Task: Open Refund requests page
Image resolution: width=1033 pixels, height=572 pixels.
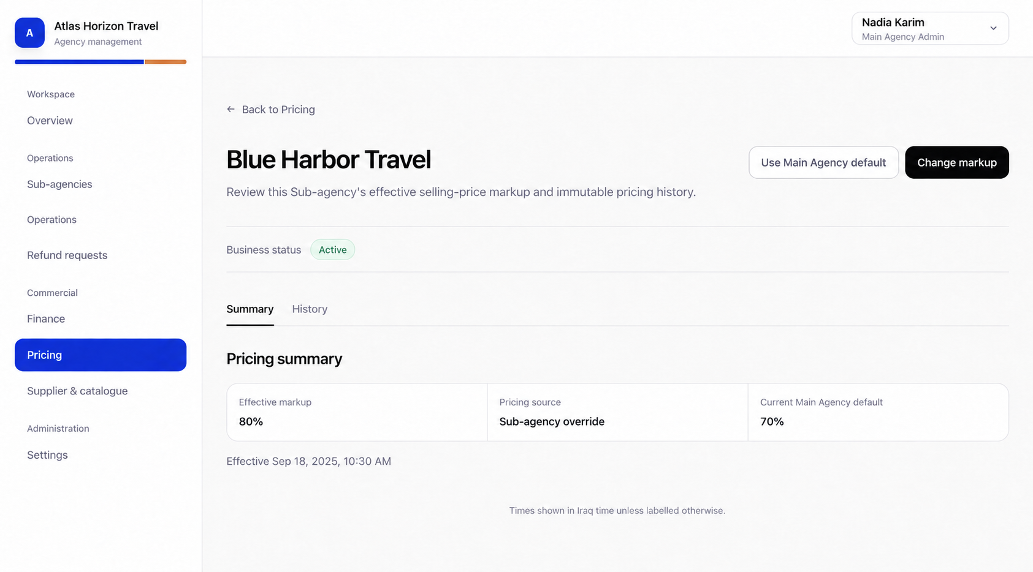Action: pos(67,255)
